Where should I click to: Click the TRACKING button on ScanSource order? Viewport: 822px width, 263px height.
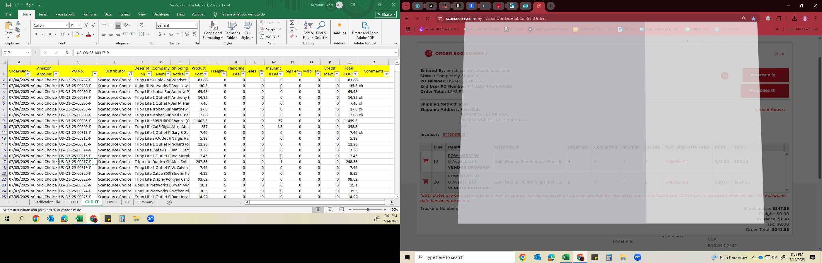coord(765,91)
